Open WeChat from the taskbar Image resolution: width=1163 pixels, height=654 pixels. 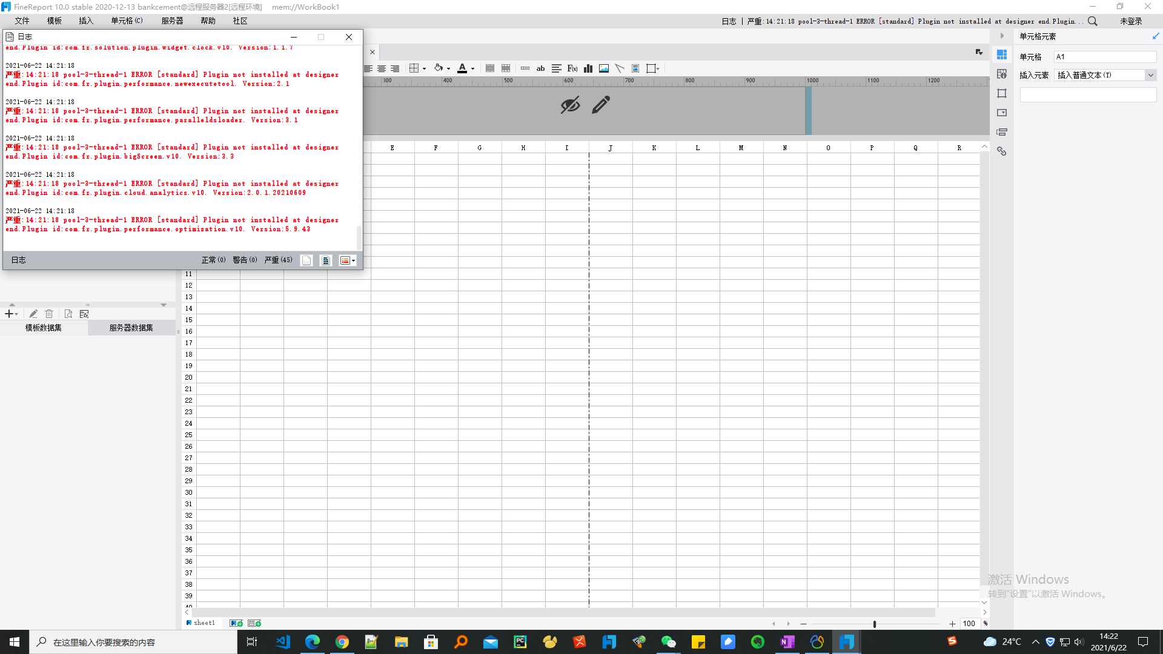[x=669, y=642]
